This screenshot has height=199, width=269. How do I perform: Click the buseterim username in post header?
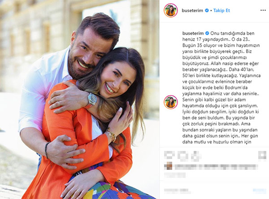tap(192, 10)
